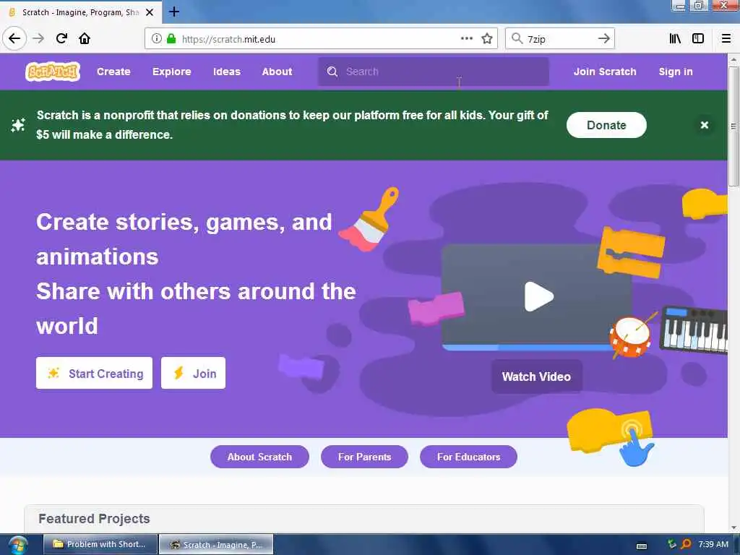The height and width of the screenshot is (555, 740).
Task: Click Join Scratch link
Action: pos(605,72)
